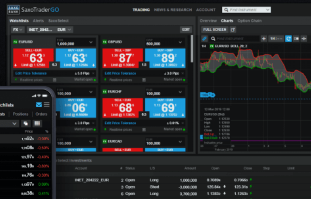Viewport: 311px width, 199px height.
Task: Click the top bar search magnifier icon
Action: click(x=226, y=10)
